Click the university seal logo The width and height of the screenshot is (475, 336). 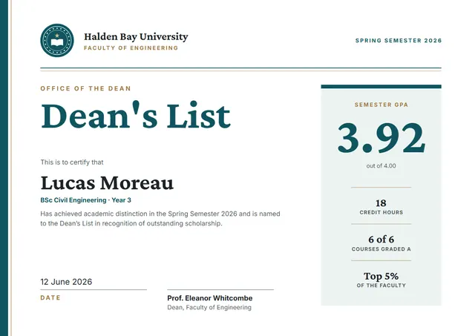[x=57, y=40]
